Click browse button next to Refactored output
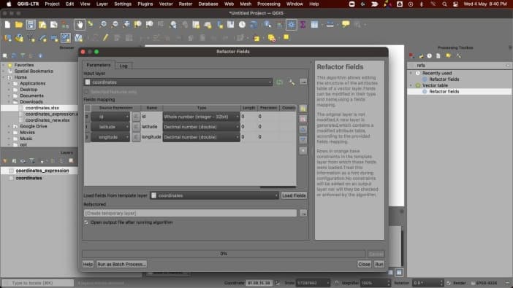This screenshot has width=513, height=288. point(303,213)
